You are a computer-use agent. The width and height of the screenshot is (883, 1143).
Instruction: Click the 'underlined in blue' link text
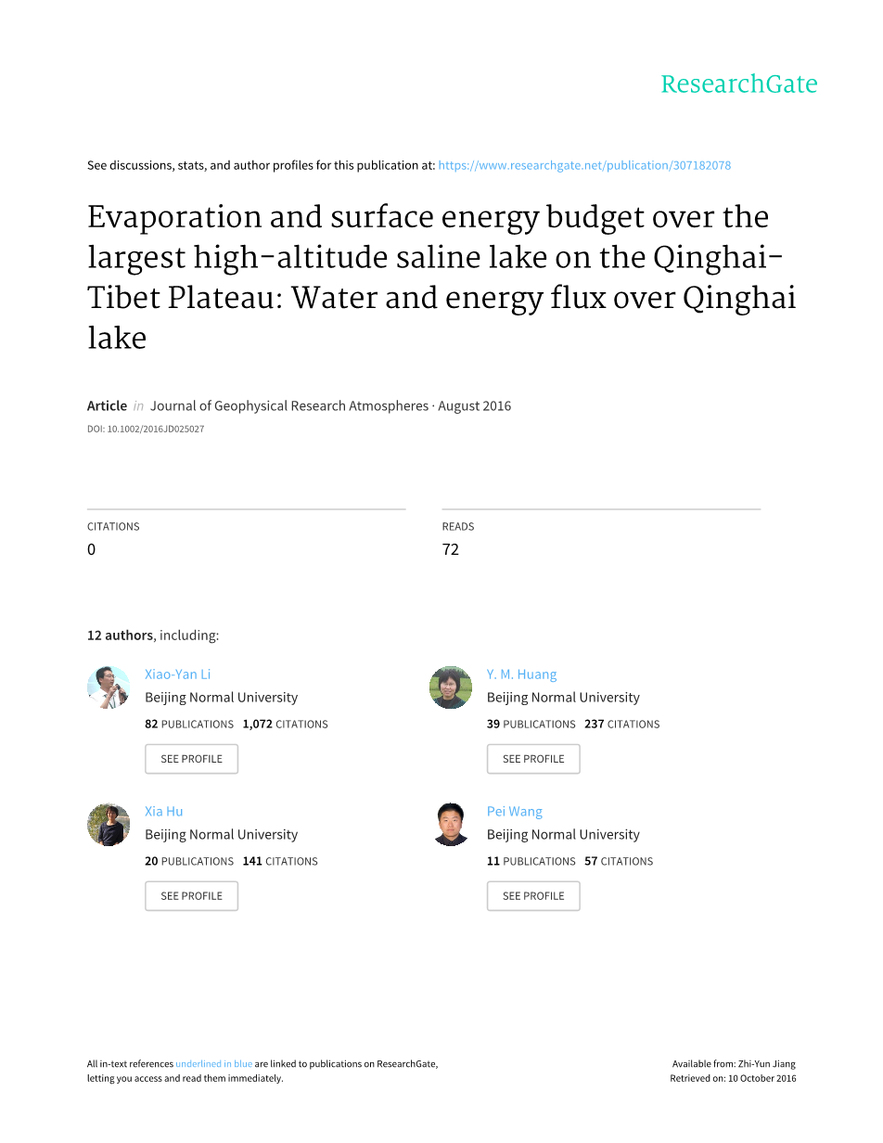214,1064
